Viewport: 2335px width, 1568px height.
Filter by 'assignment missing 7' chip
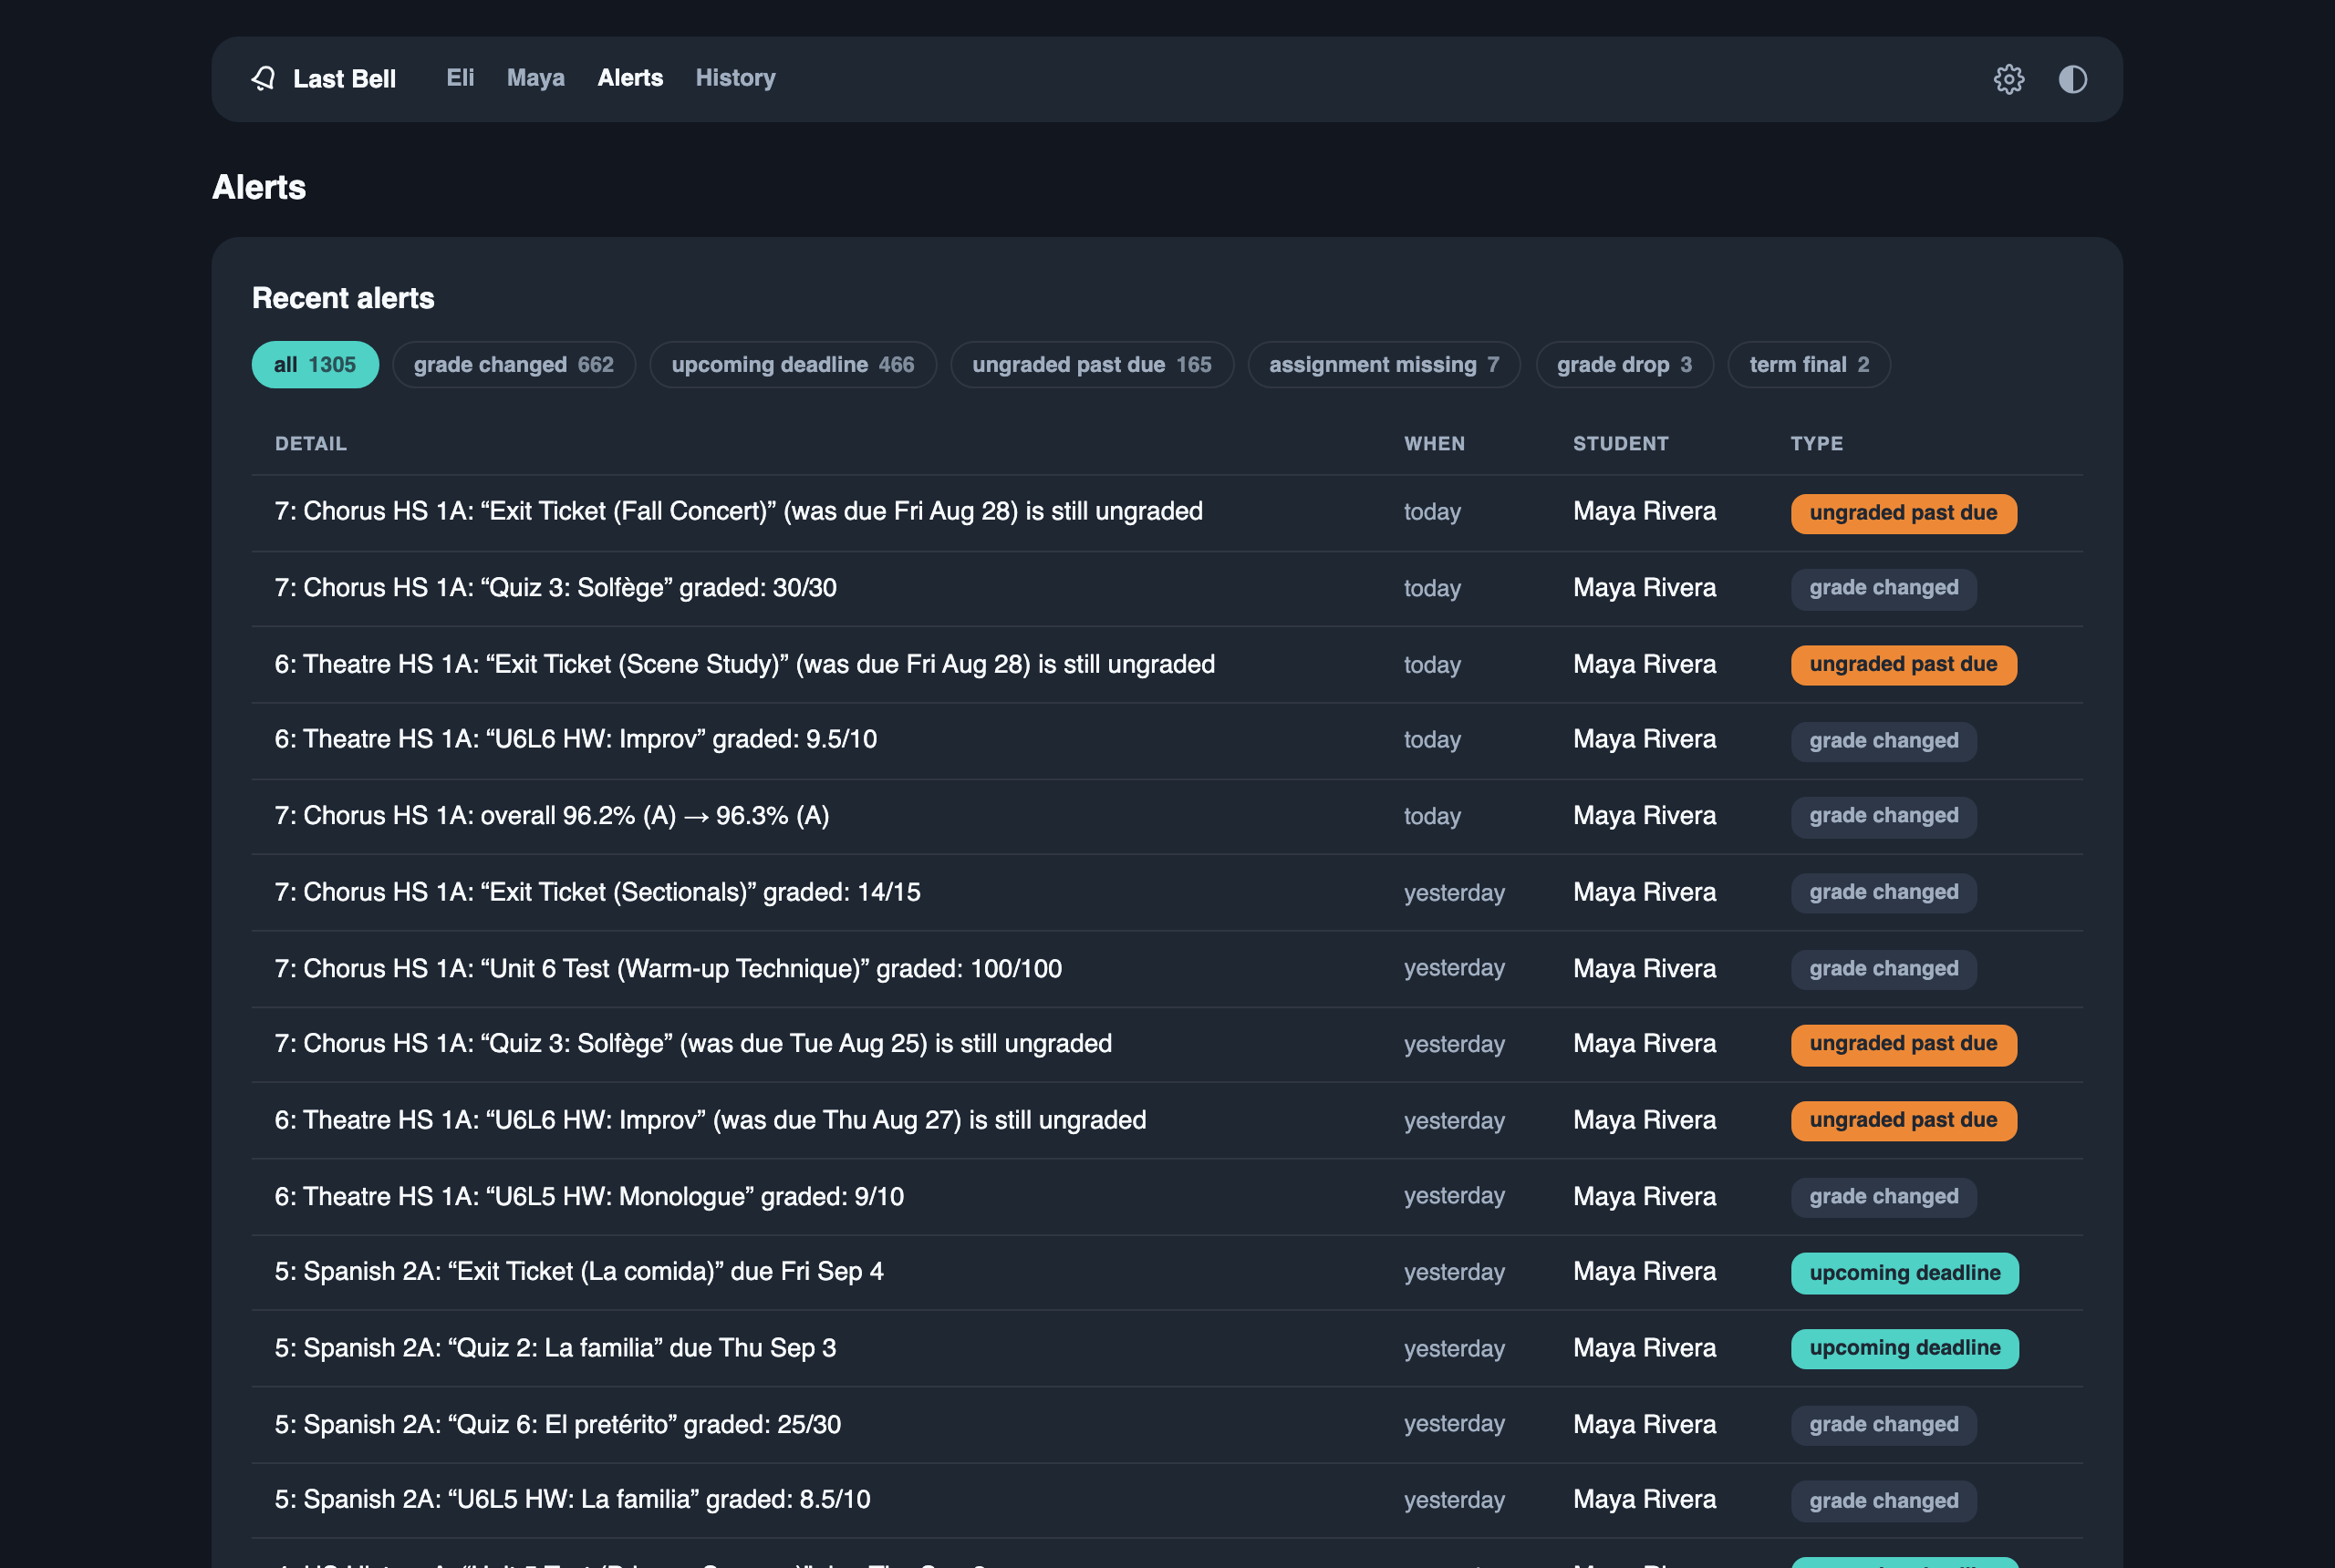tap(1384, 365)
